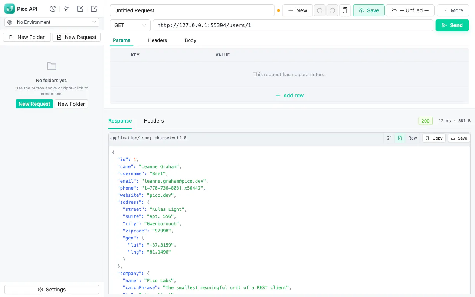Switch to the request Headers tab
This screenshot has height=297, width=475.
[x=157, y=40]
